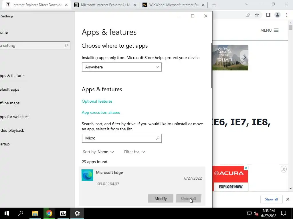Dismiss the downloads bar X

click(288, 199)
